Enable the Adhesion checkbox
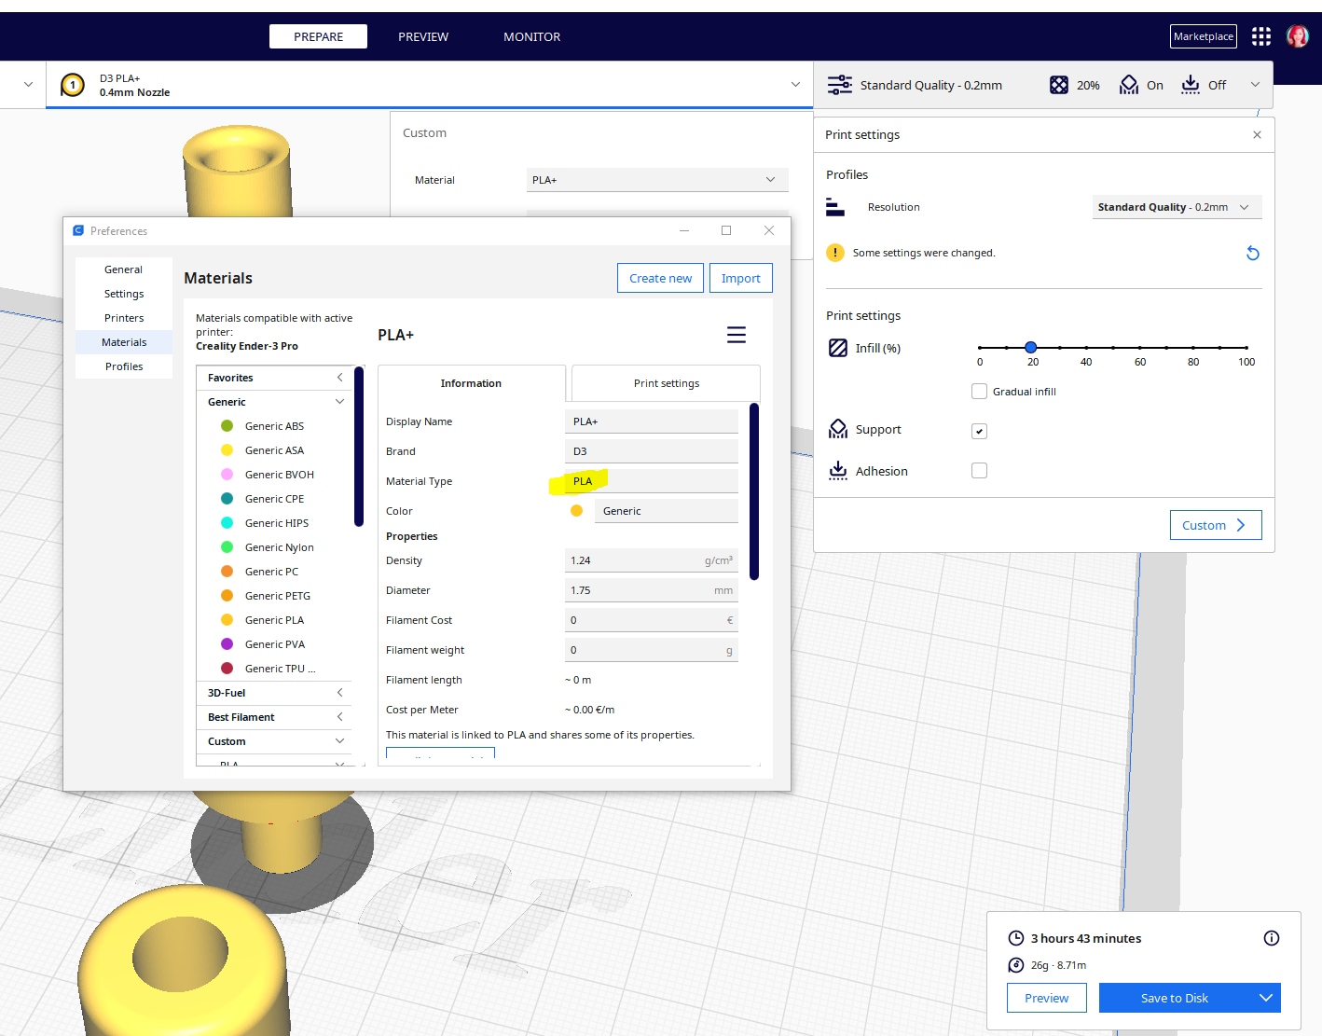The width and height of the screenshot is (1322, 1036). (x=979, y=470)
